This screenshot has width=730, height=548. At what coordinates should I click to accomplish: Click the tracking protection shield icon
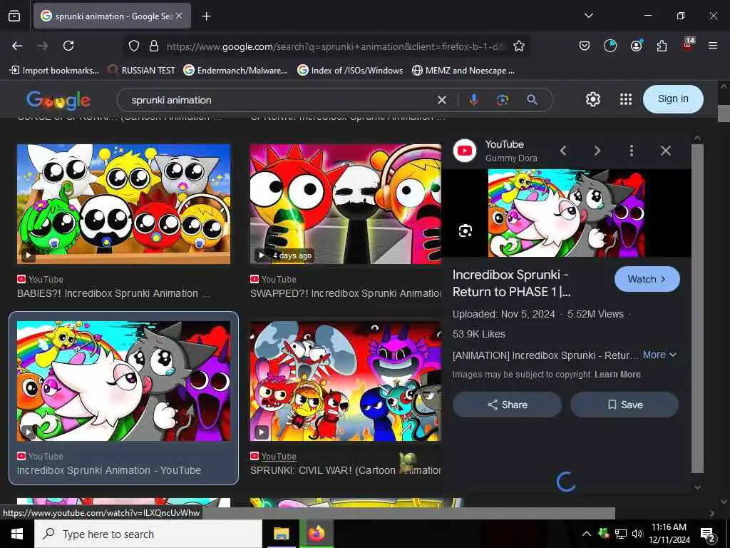134,46
